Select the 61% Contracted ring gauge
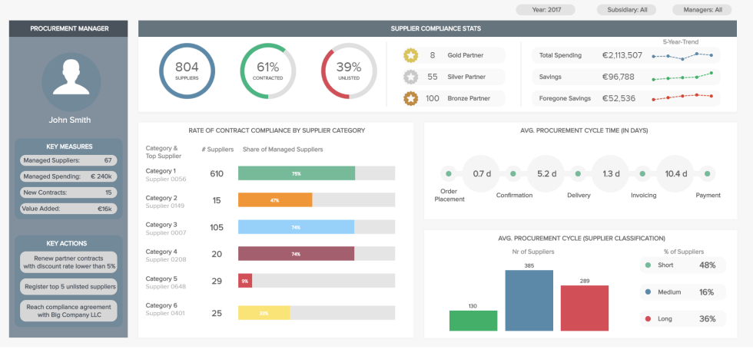This screenshot has height=349, width=753. coord(267,71)
